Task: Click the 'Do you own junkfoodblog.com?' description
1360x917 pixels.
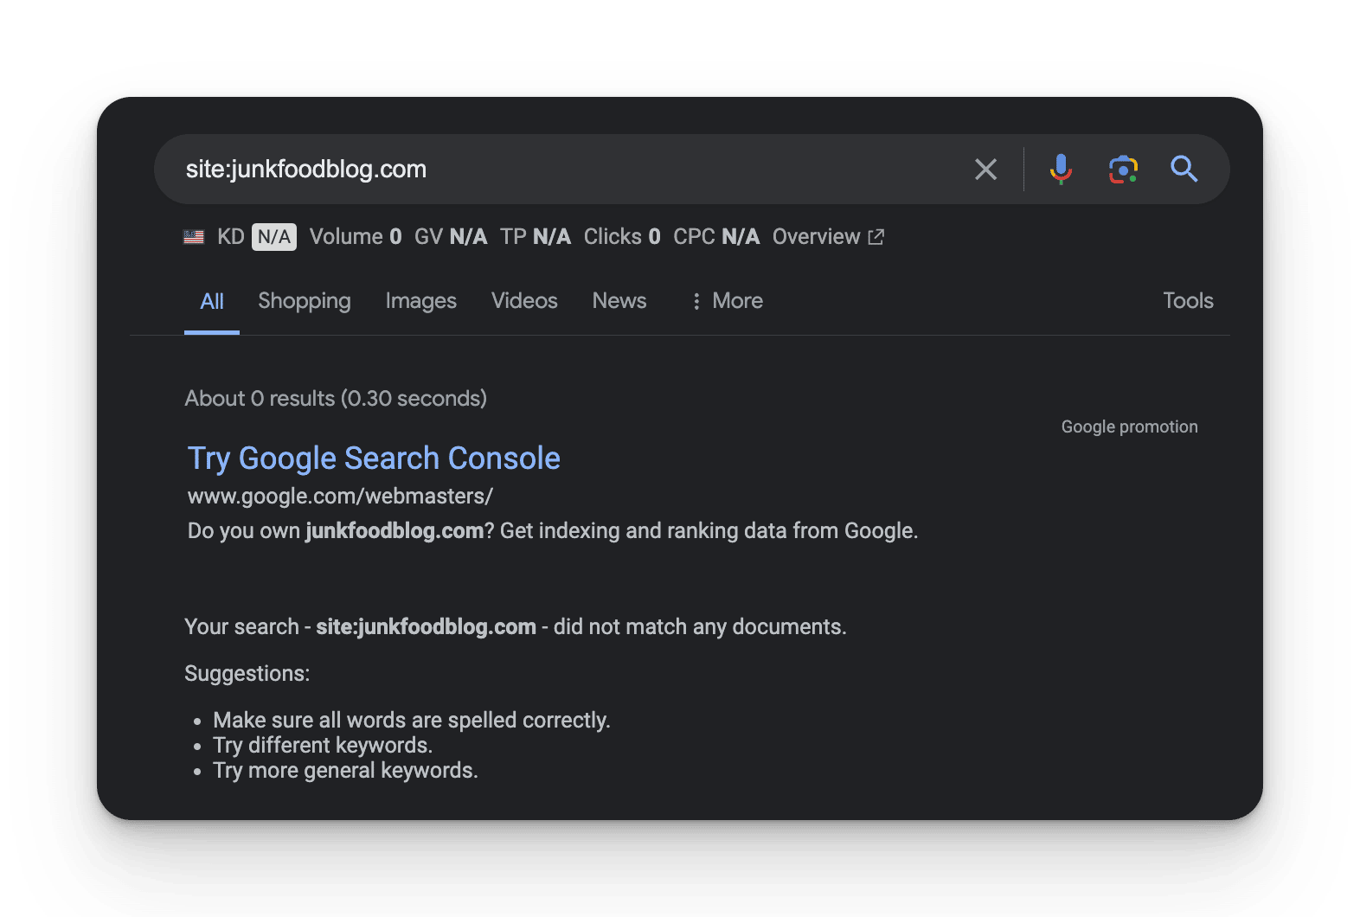Action: pos(553,531)
